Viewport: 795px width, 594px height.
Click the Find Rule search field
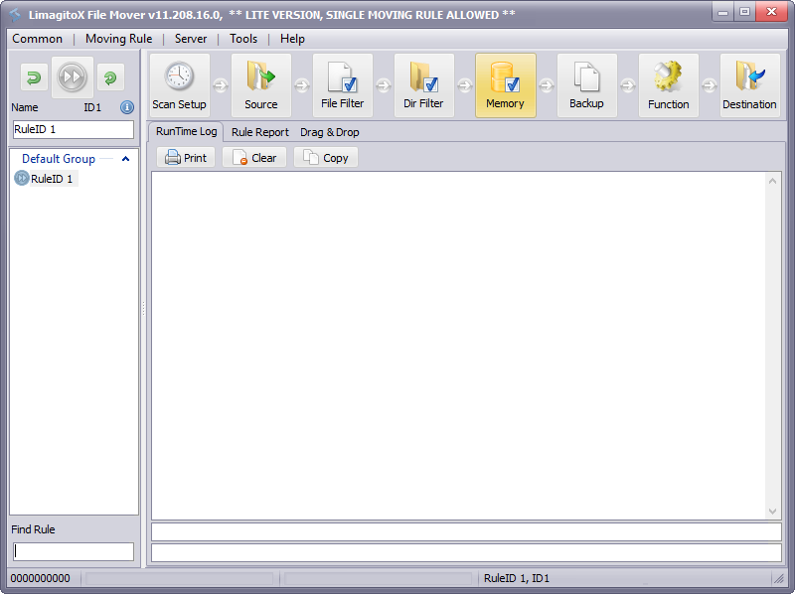coord(74,551)
